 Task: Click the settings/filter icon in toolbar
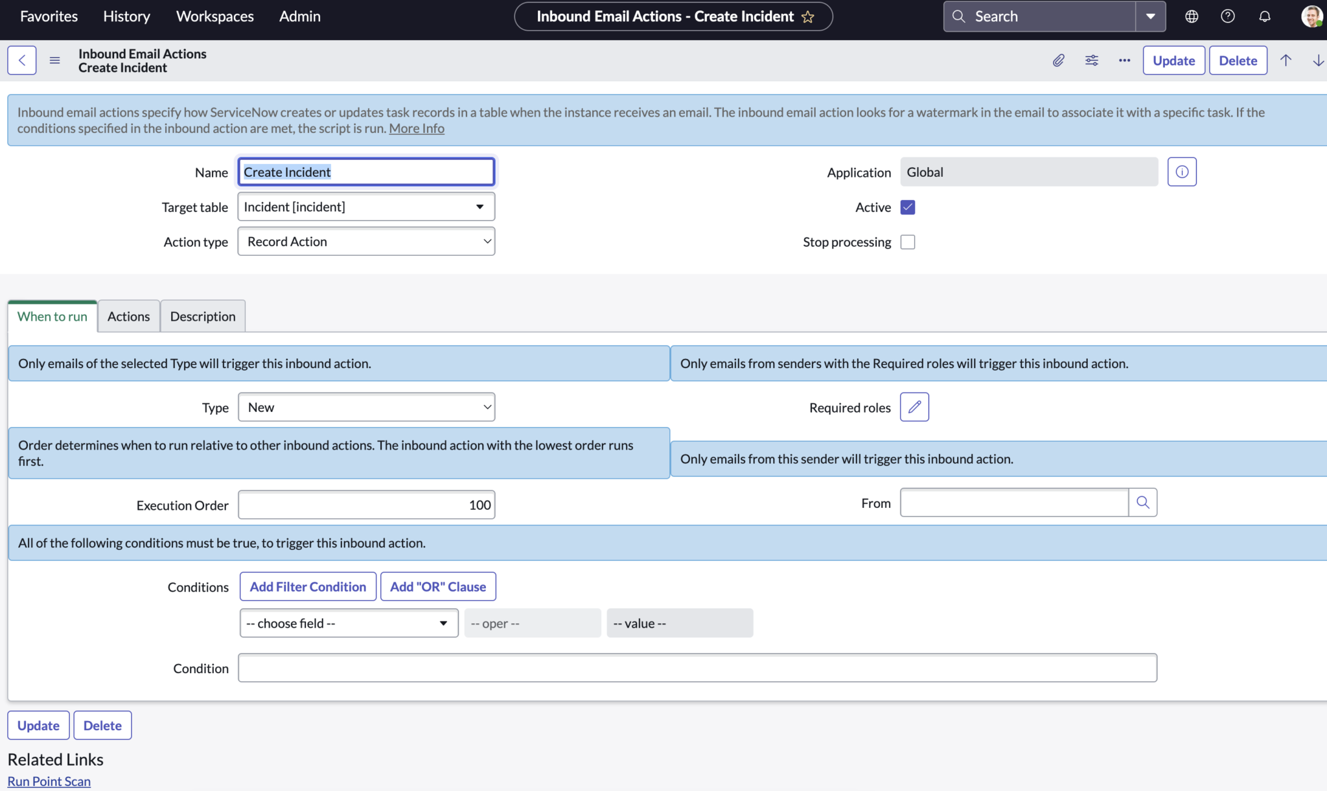click(1090, 60)
